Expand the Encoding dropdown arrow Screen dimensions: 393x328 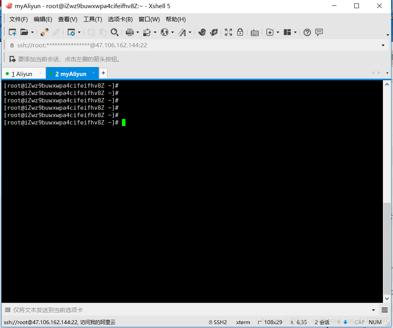pyautogui.click(x=172, y=32)
